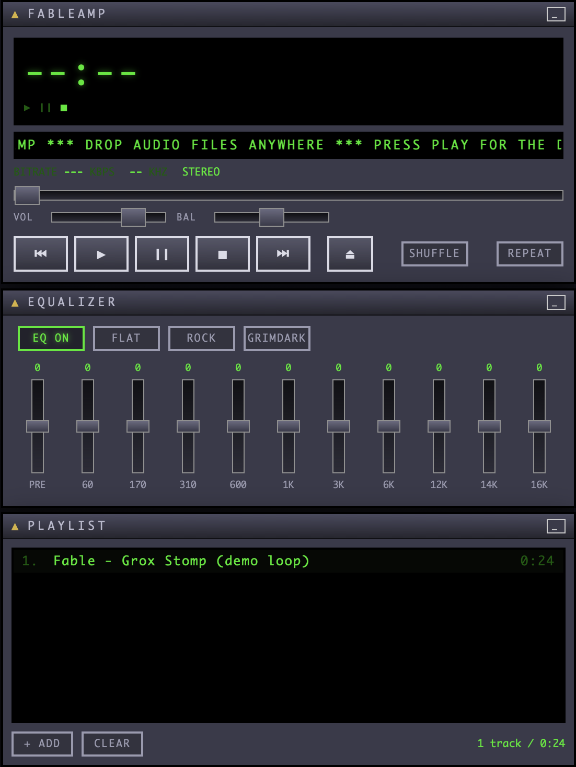The height and width of the screenshot is (767, 576).
Task: Click the '1 track / 0:24' summary
Action: pyautogui.click(x=521, y=743)
